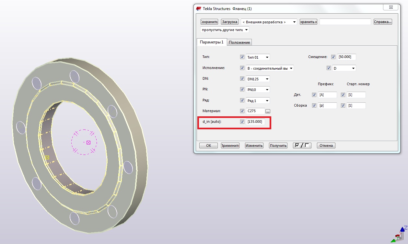Screen dimensions: 408x244
Task: Open the DN125 dropdown
Action: coord(258,79)
